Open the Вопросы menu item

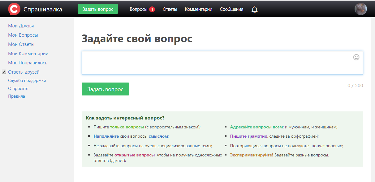tap(138, 9)
